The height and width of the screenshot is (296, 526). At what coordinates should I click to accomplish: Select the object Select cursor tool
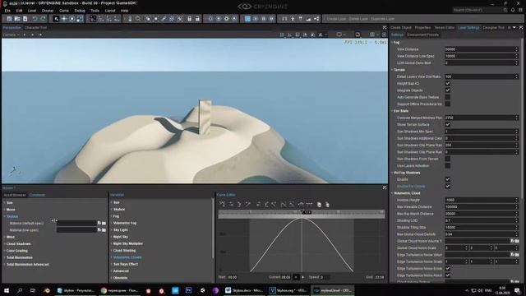56,19
